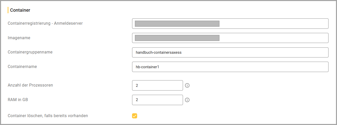Click the RAM in GB value field
Screen dimensions: 337x125
pos(157,100)
